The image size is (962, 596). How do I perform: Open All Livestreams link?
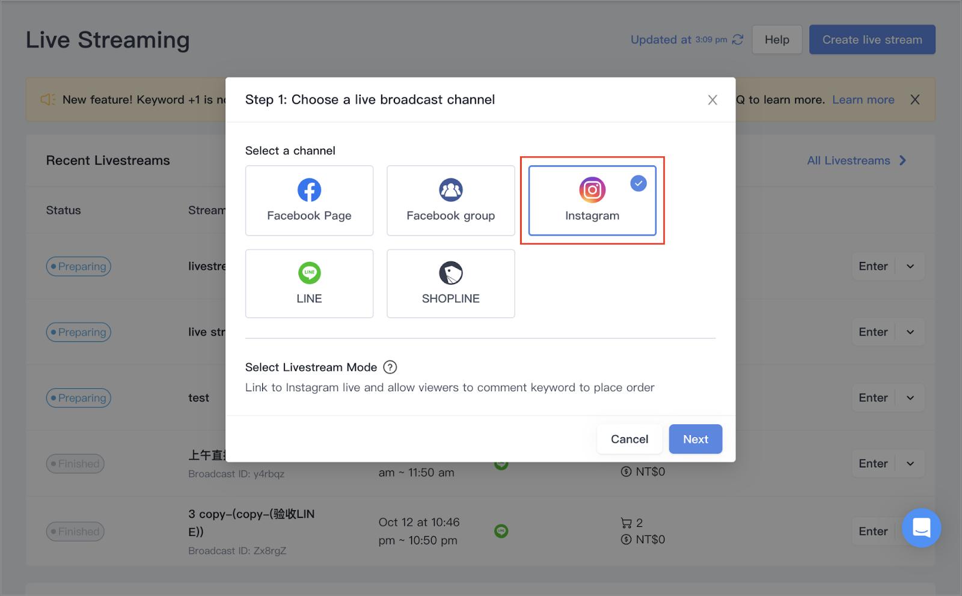(x=848, y=160)
